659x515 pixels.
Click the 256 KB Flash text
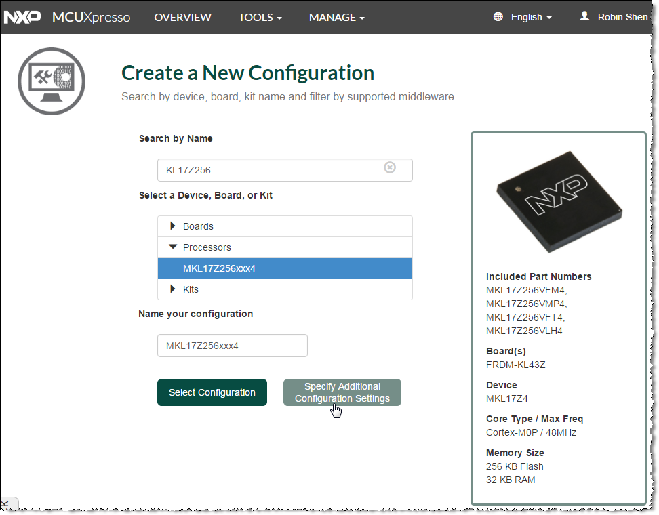tap(515, 466)
